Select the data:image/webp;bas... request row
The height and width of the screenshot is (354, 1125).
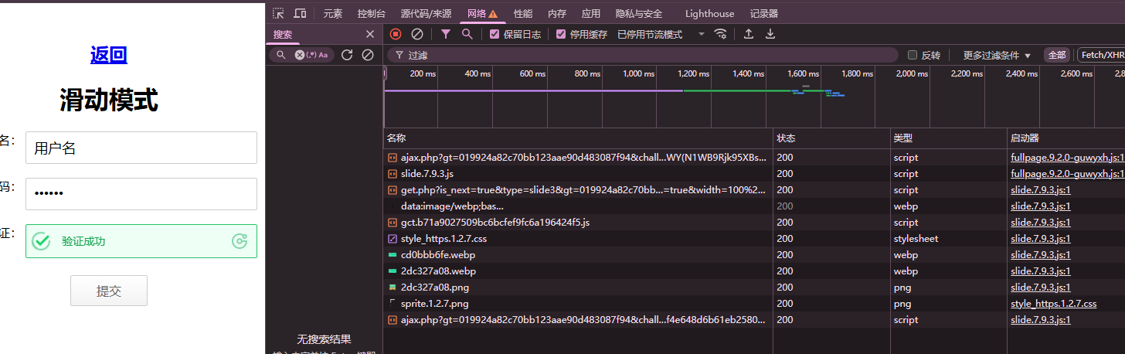click(x=754, y=206)
